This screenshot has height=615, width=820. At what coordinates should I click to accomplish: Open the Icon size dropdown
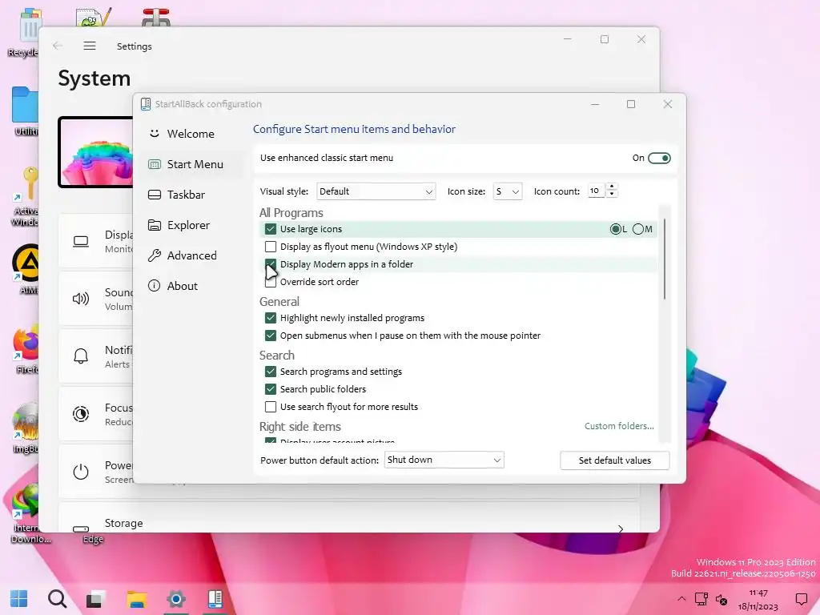507,191
